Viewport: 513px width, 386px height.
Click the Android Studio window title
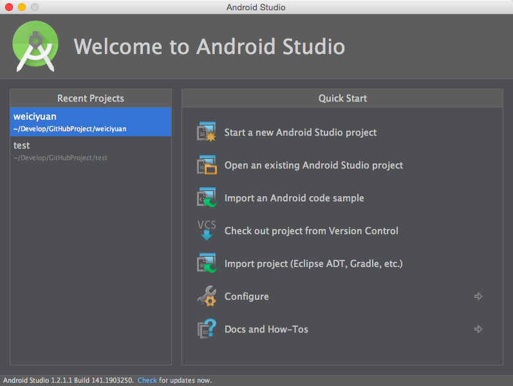tap(256, 7)
